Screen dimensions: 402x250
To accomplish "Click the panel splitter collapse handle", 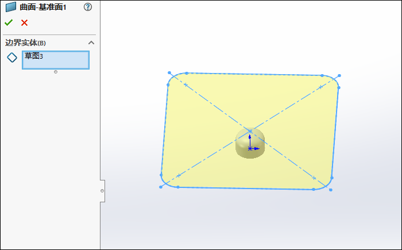I will (102, 191).
